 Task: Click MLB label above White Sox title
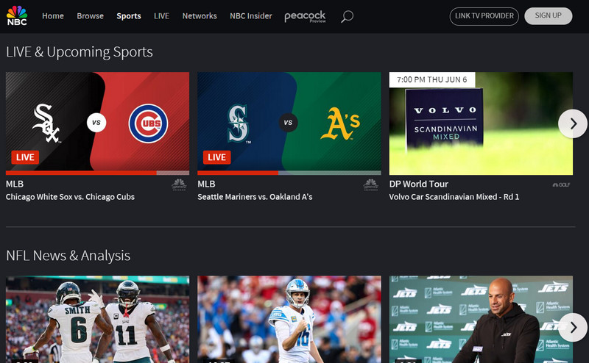tap(15, 184)
